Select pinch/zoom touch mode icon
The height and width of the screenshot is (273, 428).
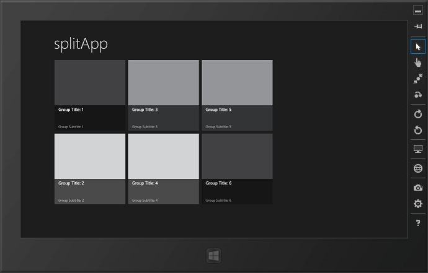pyautogui.click(x=418, y=79)
